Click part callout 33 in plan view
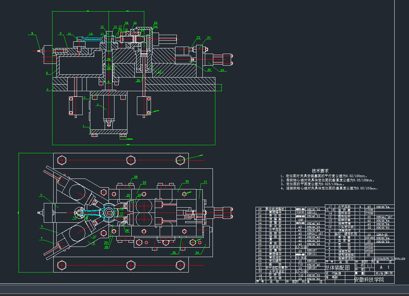 click(144, 182)
